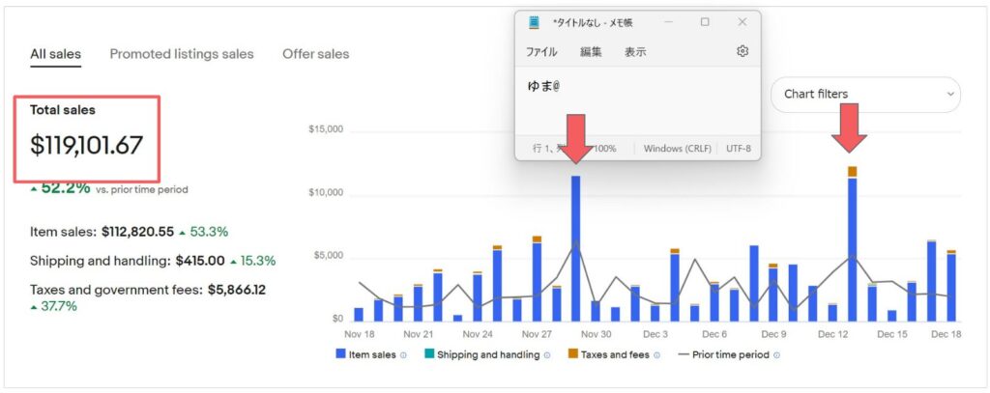This screenshot has height=393, width=990.
Task: Expand the Chart filters dropdown
Action: coord(865,95)
